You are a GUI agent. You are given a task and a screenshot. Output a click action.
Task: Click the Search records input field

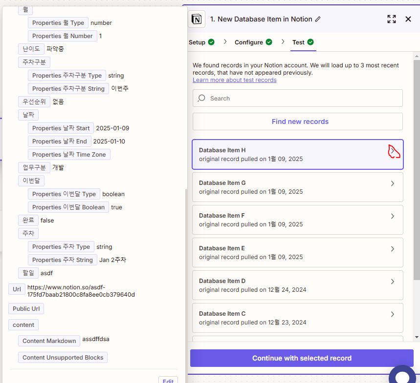(298, 99)
